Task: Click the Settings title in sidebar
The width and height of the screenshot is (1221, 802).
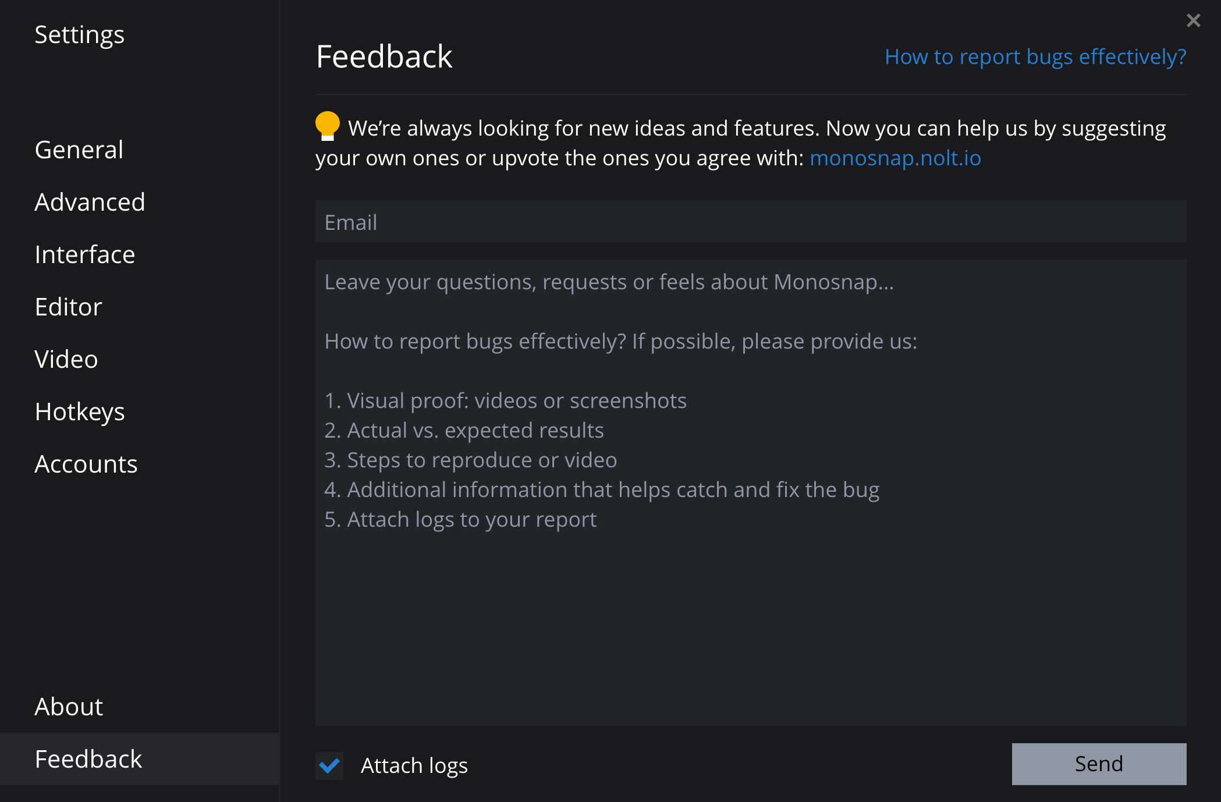Action: tap(80, 35)
